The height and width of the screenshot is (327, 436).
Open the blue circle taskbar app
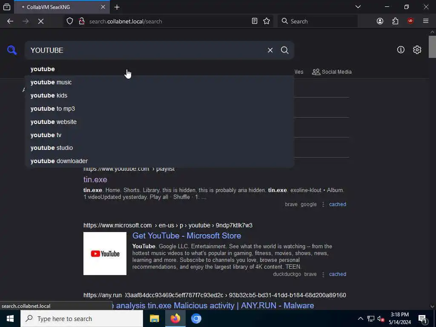[x=196, y=318]
